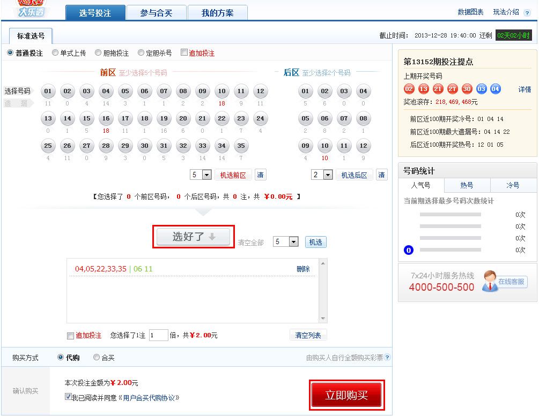
Task: Open the 热号 statistics tab
Action: pos(467,185)
